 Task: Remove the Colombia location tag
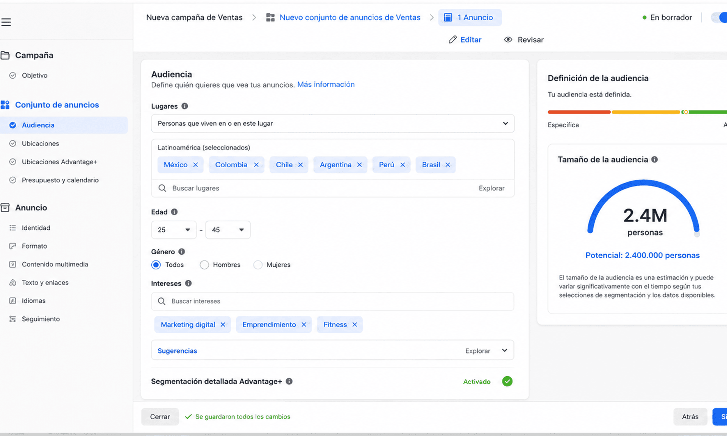256,165
